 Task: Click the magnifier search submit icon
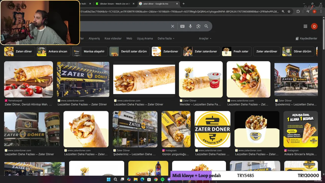[206, 26]
